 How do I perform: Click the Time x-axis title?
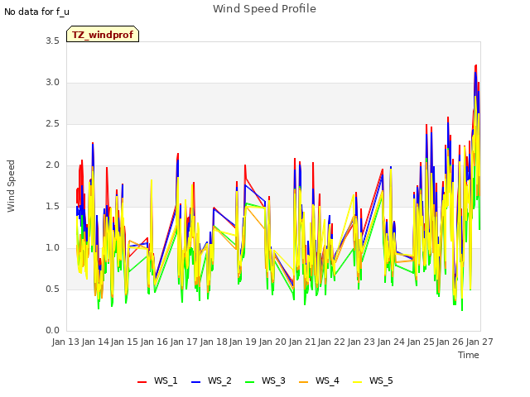pos(468,355)
